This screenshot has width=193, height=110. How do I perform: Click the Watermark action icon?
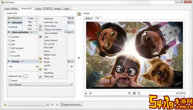40,77
